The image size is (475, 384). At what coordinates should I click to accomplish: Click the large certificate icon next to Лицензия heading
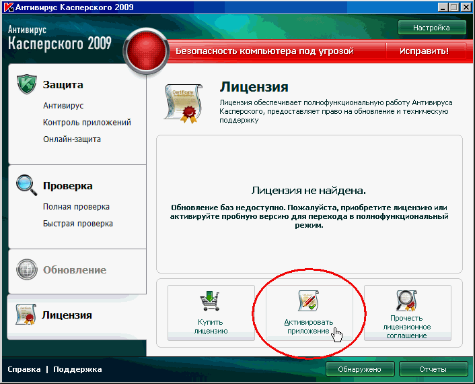click(x=183, y=104)
